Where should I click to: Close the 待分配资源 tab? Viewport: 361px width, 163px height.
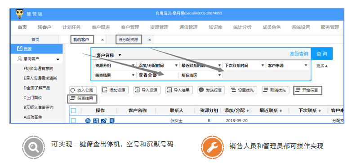pos(149,40)
